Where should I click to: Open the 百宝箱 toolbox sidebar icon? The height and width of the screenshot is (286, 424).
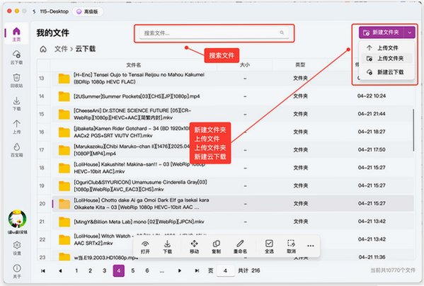(x=16, y=147)
